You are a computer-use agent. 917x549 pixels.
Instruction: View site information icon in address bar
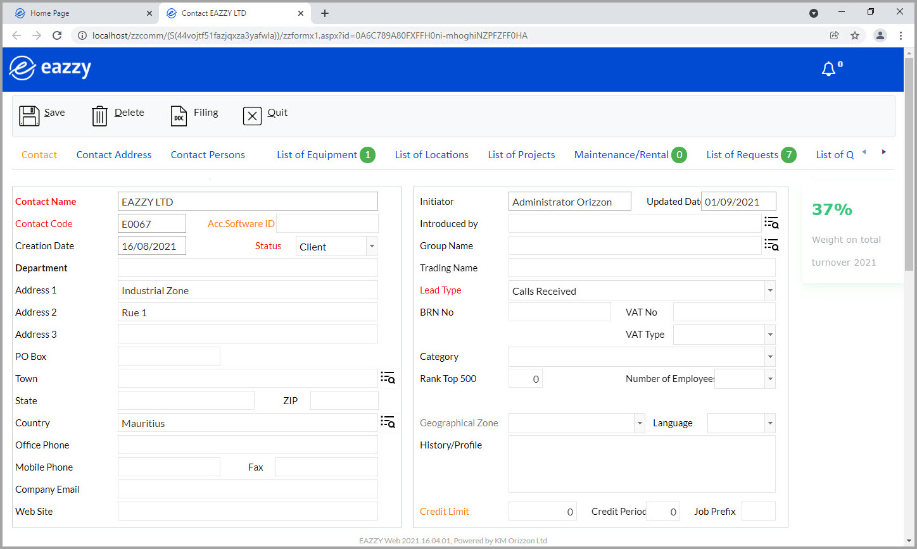click(82, 35)
